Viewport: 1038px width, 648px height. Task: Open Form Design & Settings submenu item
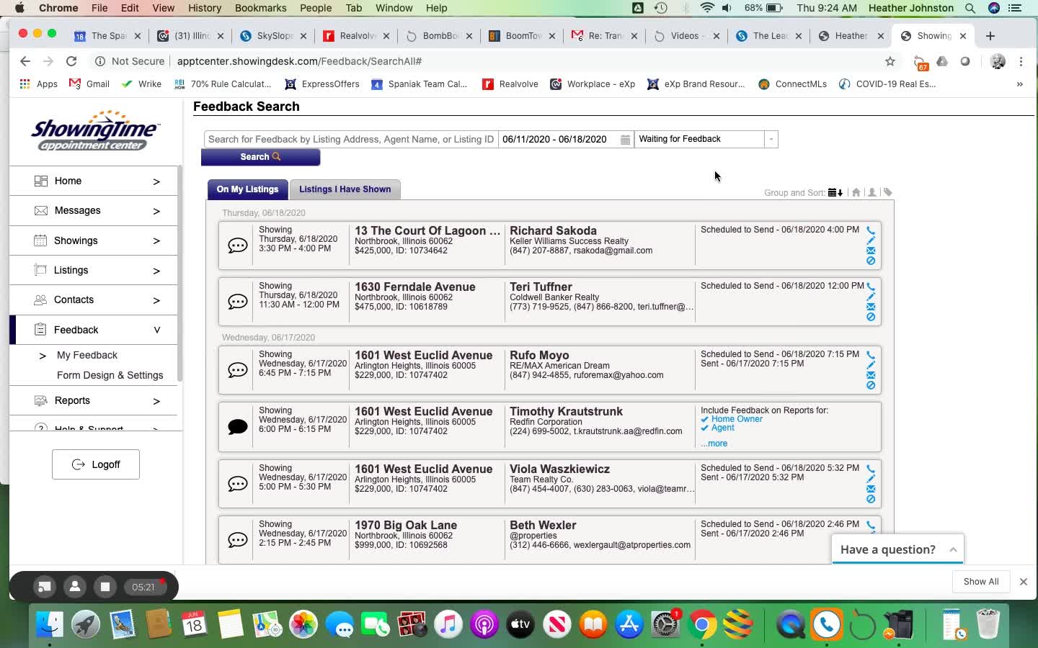coord(110,375)
